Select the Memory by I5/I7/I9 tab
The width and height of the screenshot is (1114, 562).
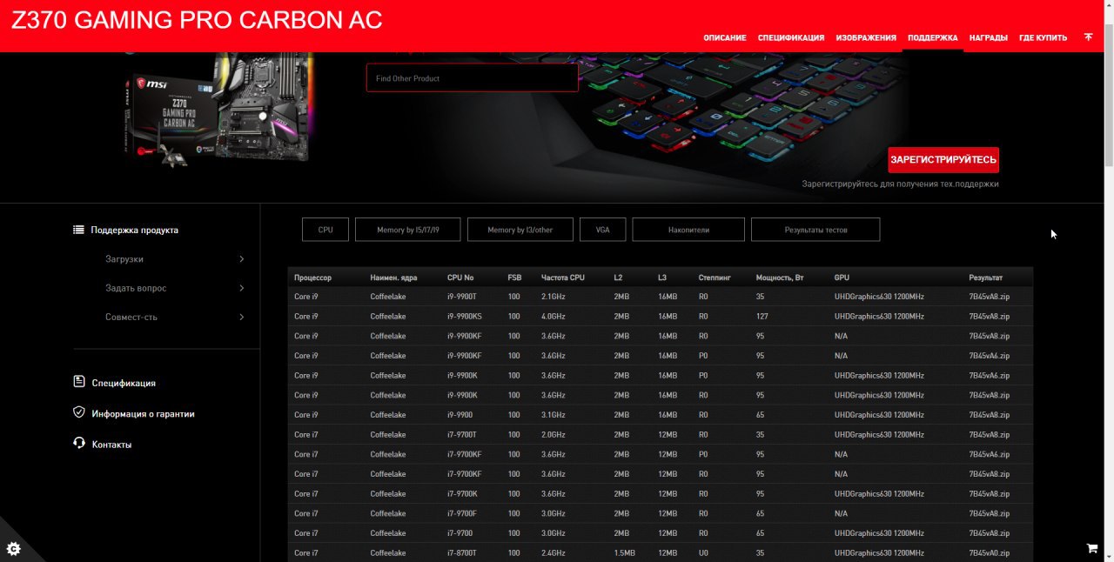click(408, 230)
